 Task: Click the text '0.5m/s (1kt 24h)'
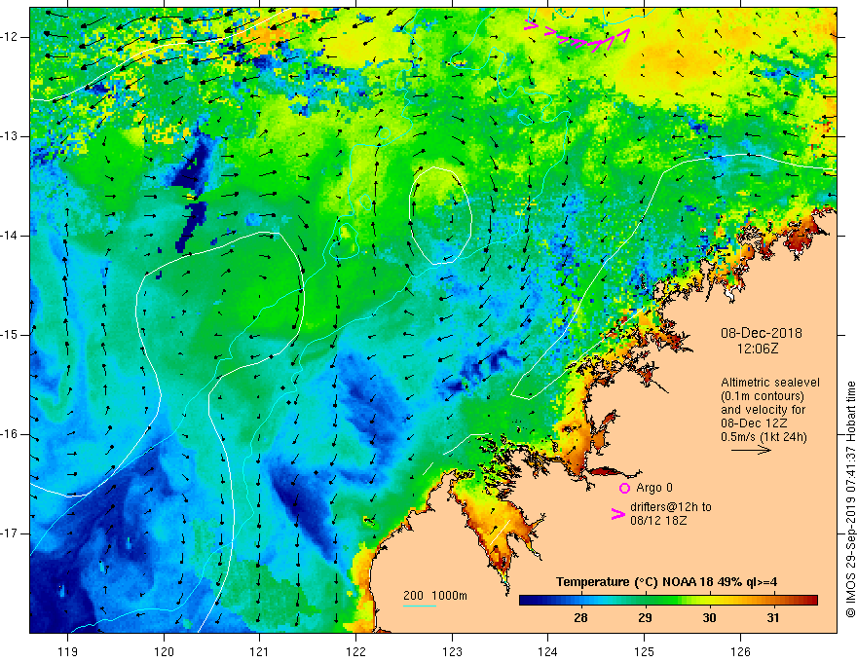764,437
